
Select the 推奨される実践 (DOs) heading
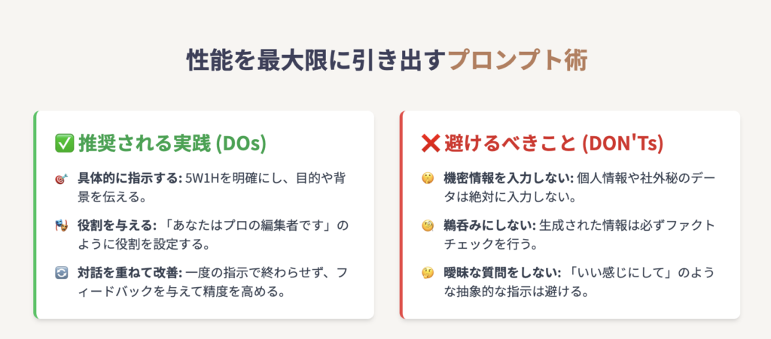point(172,144)
